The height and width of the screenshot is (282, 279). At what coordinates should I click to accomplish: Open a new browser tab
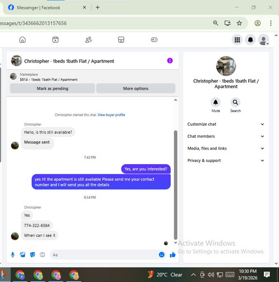point(98,7)
